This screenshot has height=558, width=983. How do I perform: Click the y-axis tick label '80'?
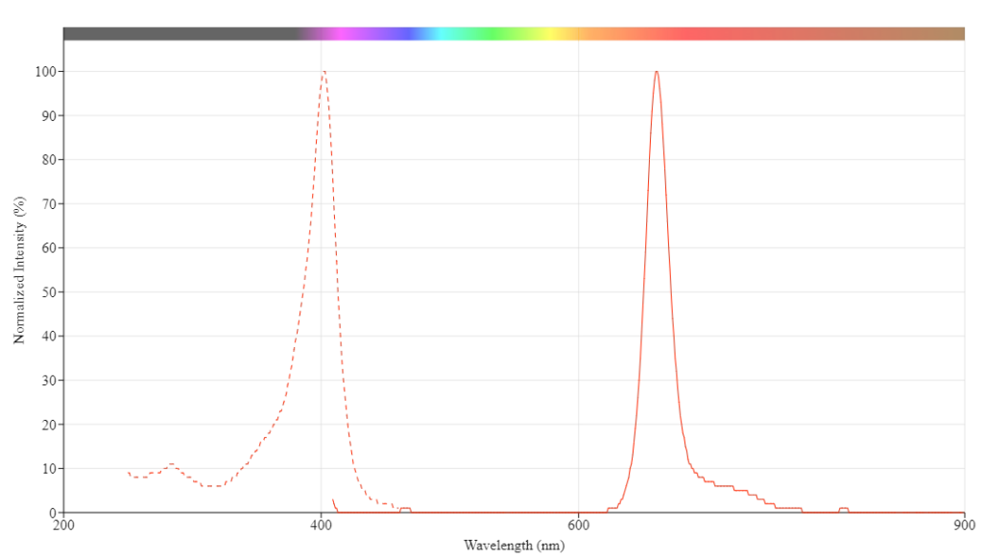[x=49, y=160]
